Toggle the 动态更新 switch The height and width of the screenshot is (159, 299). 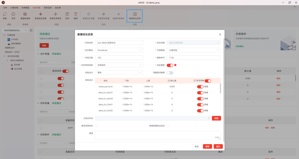click(x=170, y=65)
